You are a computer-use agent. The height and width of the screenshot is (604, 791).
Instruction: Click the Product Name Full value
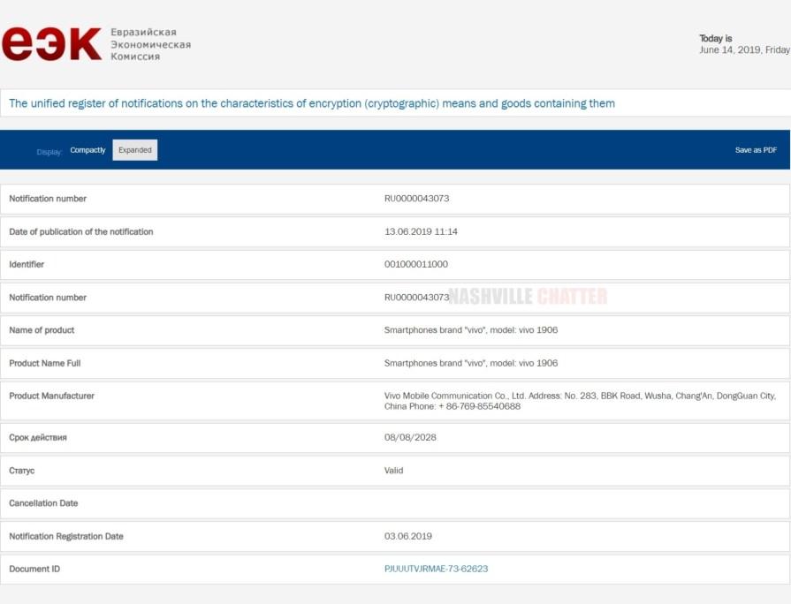[x=471, y=363]
